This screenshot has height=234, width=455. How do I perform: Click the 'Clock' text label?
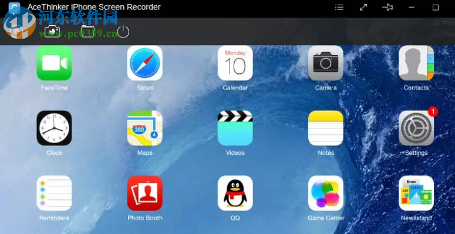pyautogui.click(x=54, y=153)
